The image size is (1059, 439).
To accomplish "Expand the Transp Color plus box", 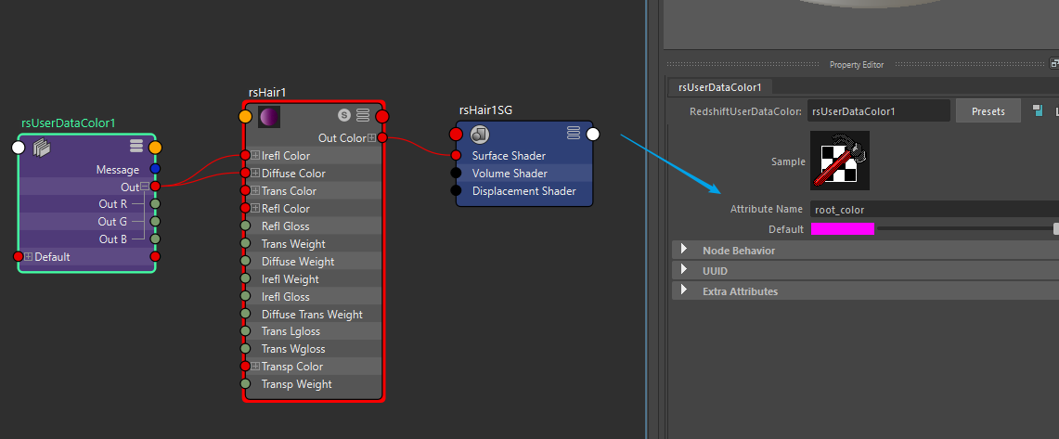I will coord(255,366).
